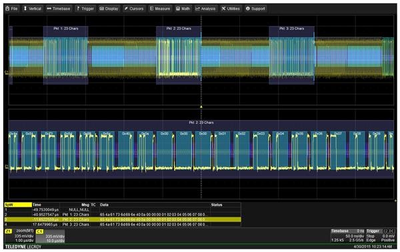
Task: Open the Trigger menu
Action: pyautogui.click(x=85, y=9)
